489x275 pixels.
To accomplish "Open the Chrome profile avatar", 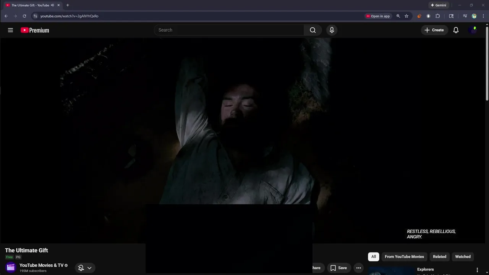I will pyautogui.click(x=474, y=16).
